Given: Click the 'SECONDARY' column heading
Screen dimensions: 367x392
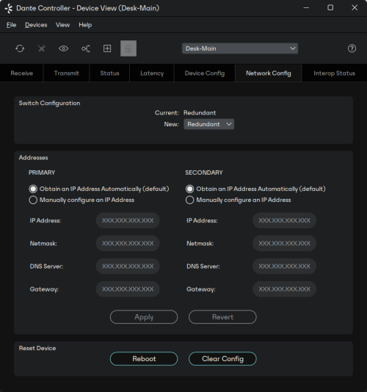Looking at the screenshot, I should tap(204, 173).
